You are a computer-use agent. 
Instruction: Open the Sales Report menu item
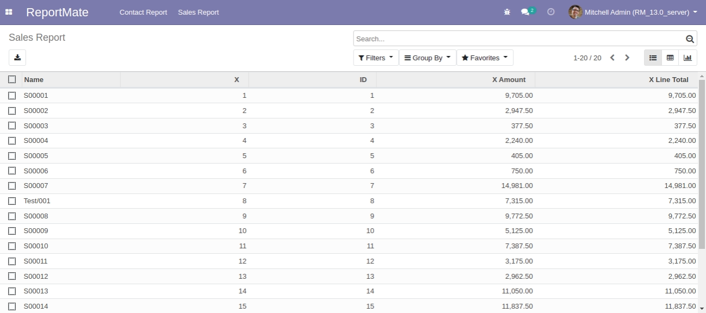click(198, 12)
